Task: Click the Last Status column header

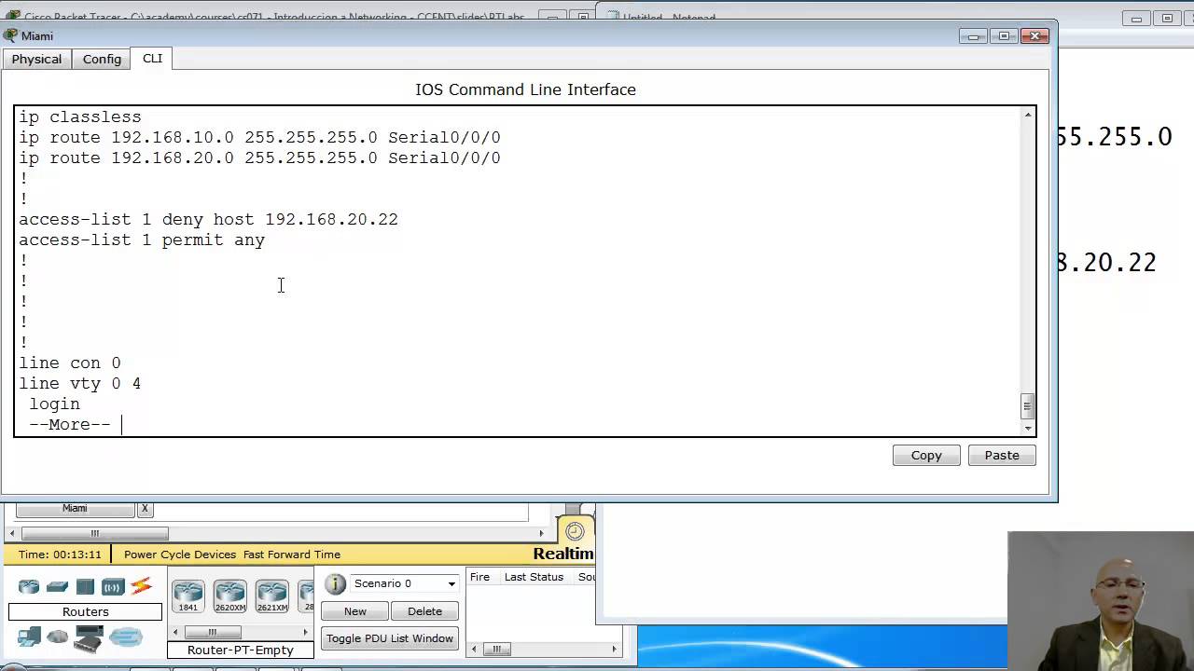Action: coord(534,577)
